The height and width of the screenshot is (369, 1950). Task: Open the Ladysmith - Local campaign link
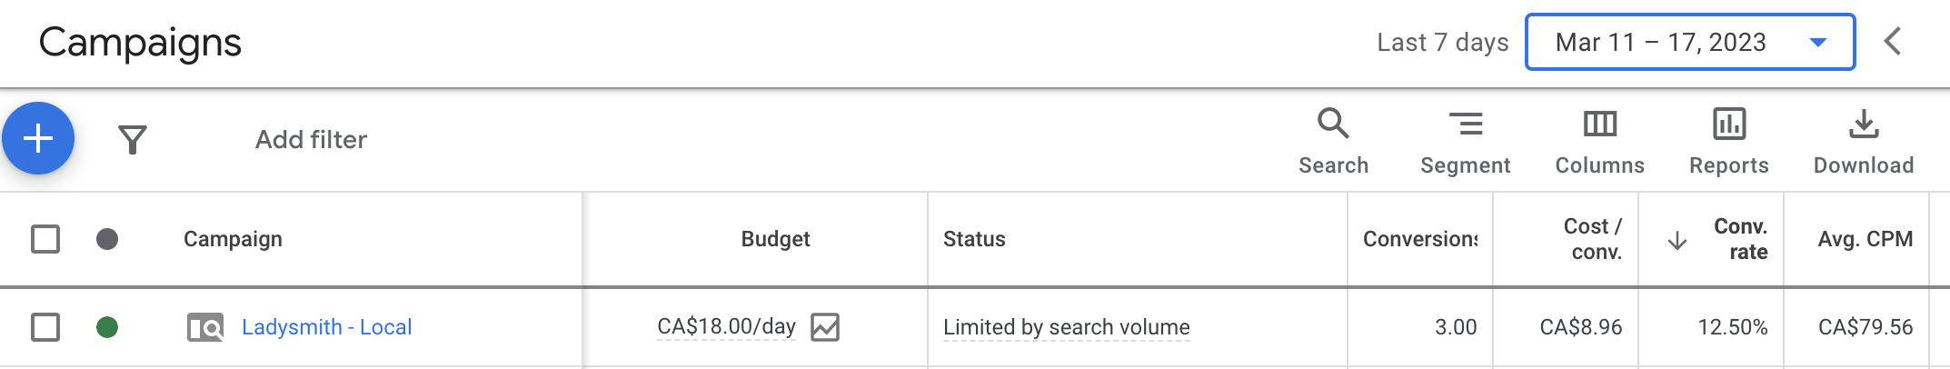326,327
